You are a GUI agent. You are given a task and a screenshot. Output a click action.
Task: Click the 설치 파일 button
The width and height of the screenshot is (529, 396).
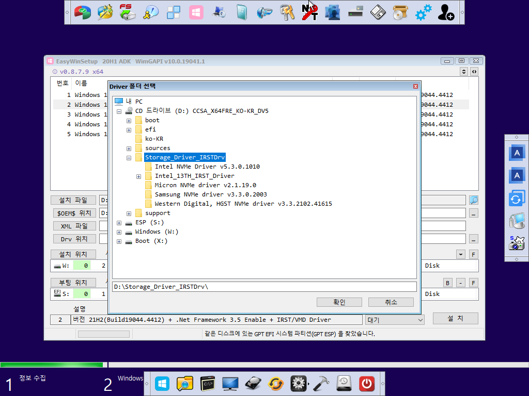(x=73, y=200)
